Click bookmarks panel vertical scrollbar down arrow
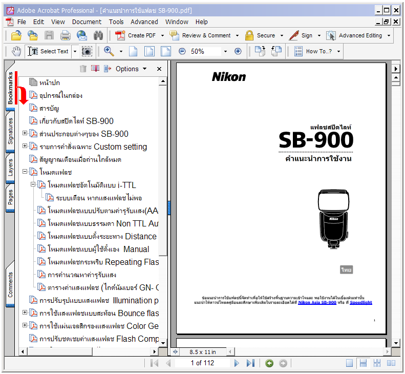This screenshot has width=405, height=374. click(163, 343)
